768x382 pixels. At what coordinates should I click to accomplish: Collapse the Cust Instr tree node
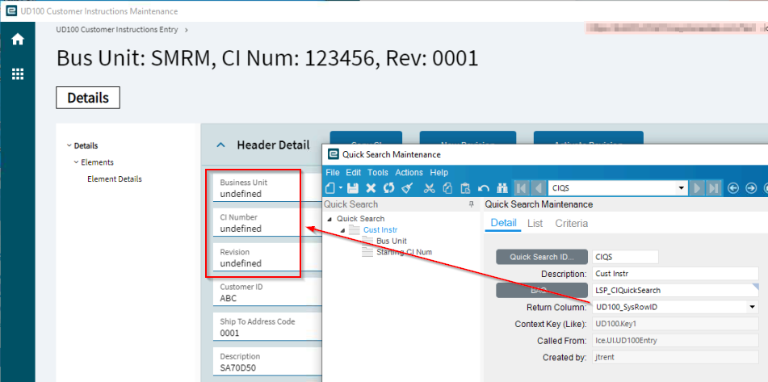click(x=342, y=230)
